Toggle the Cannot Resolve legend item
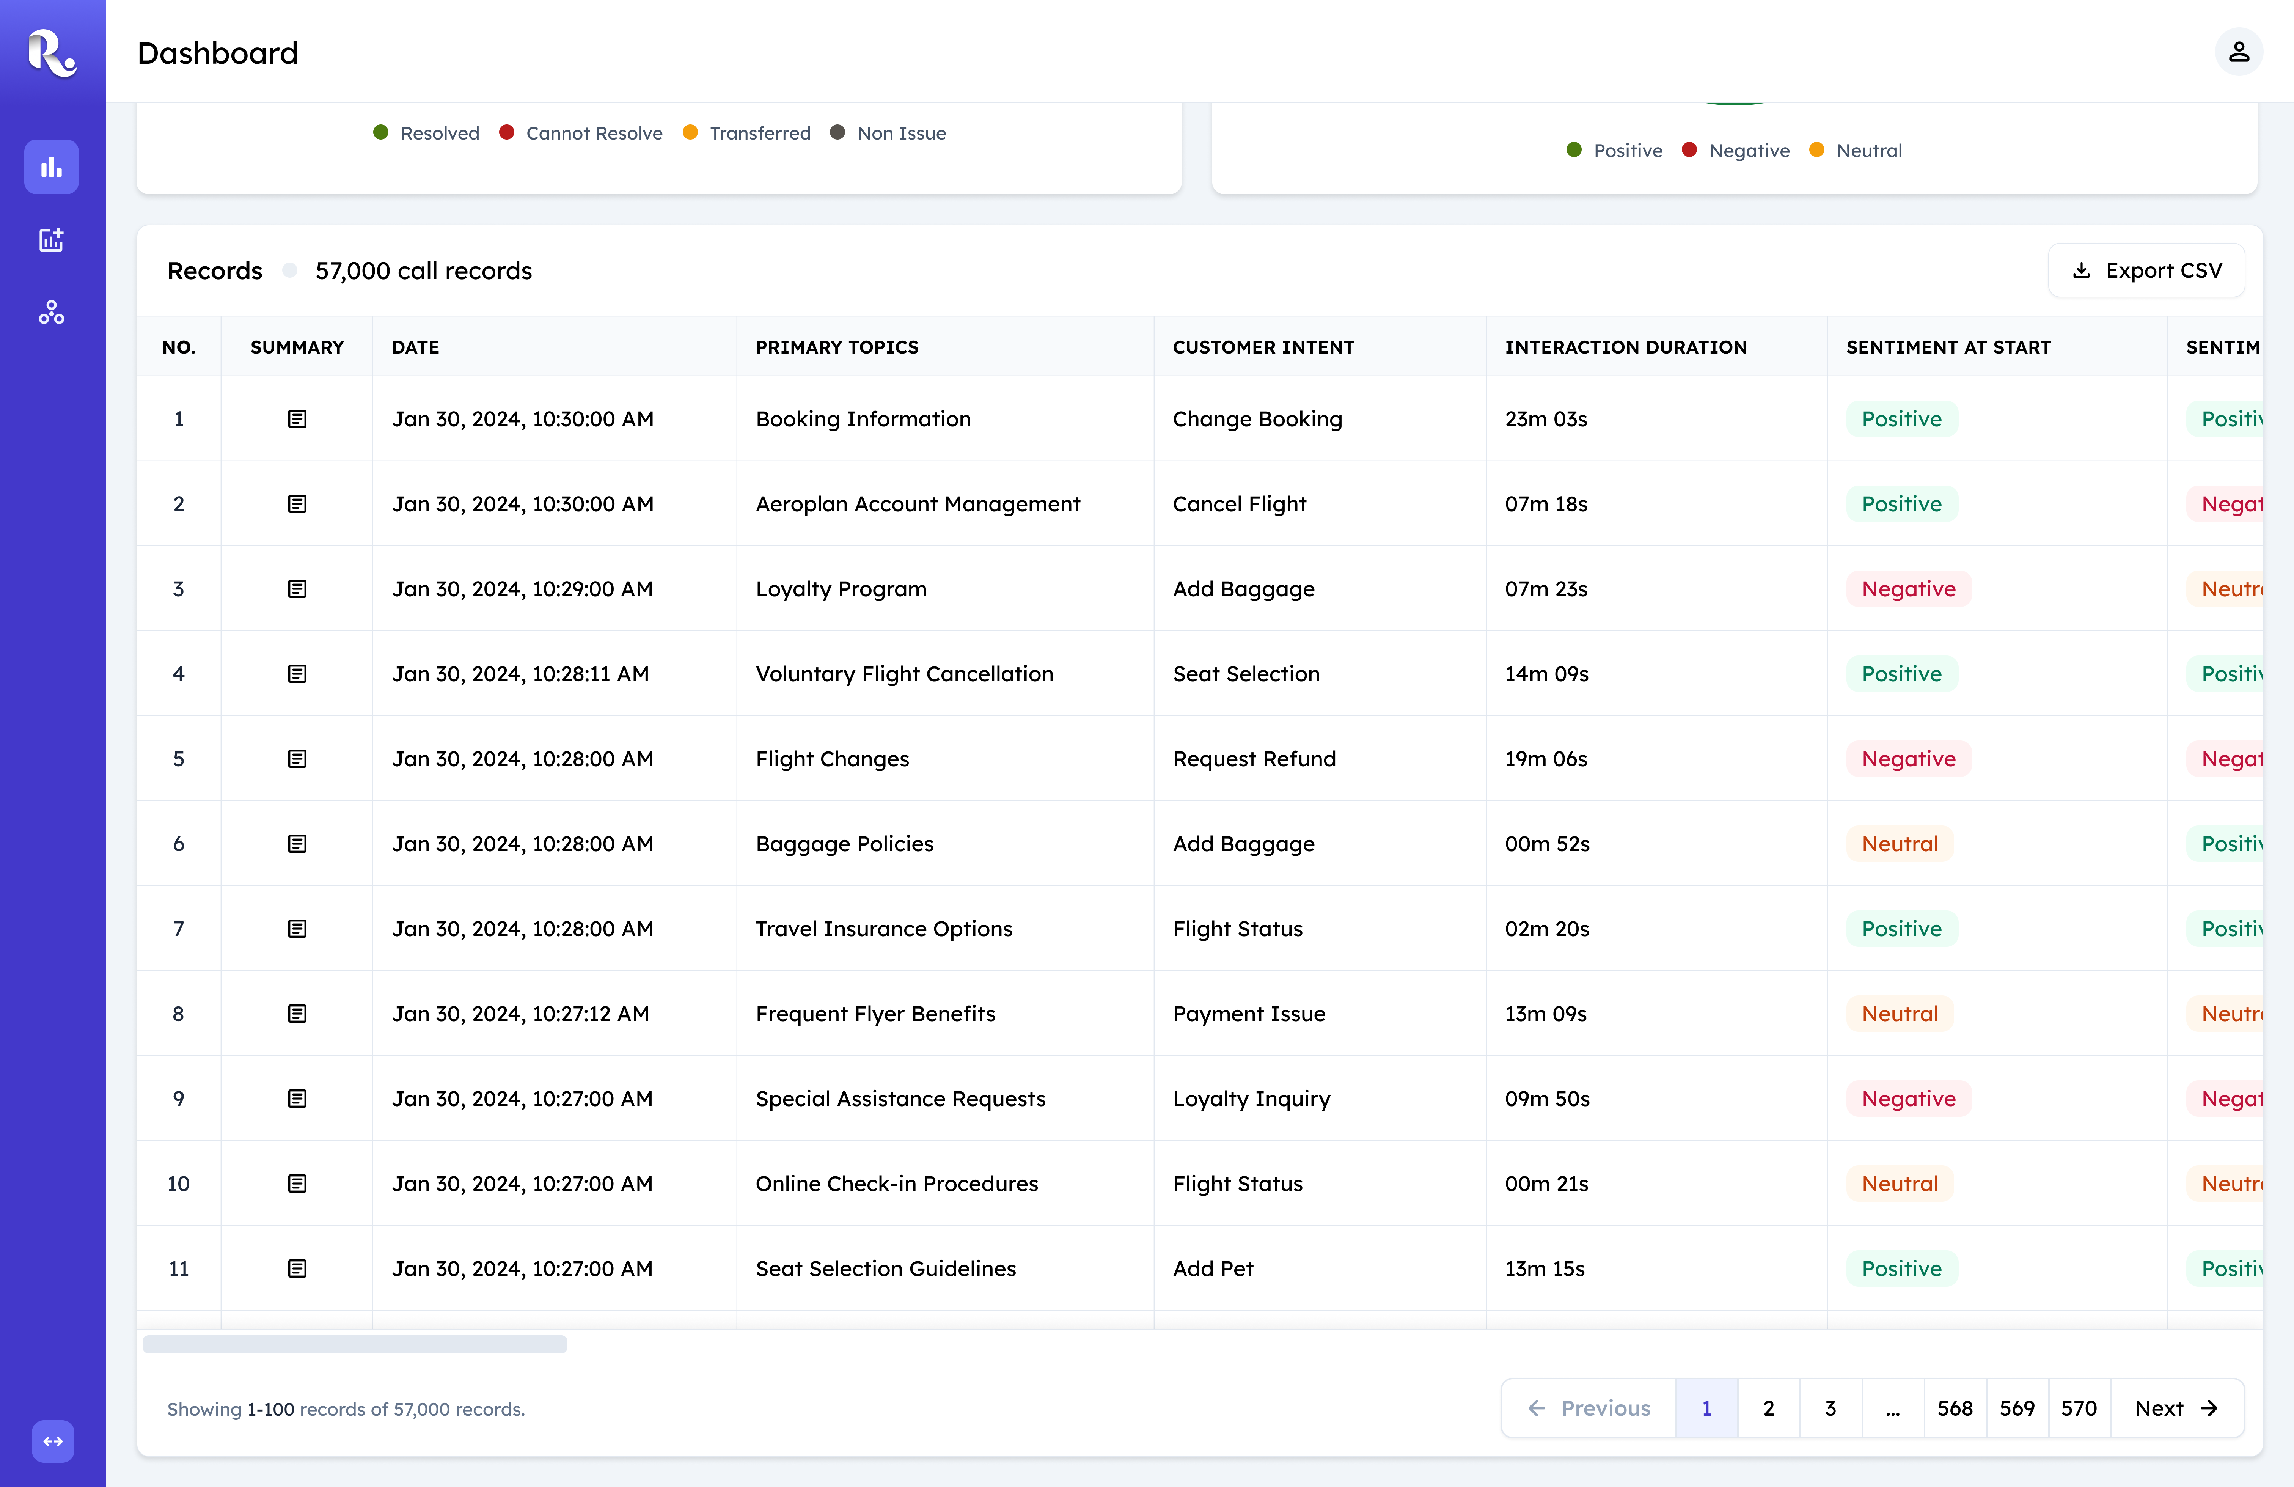The height and width of the screenshot is (1487, 2294). 580,133
